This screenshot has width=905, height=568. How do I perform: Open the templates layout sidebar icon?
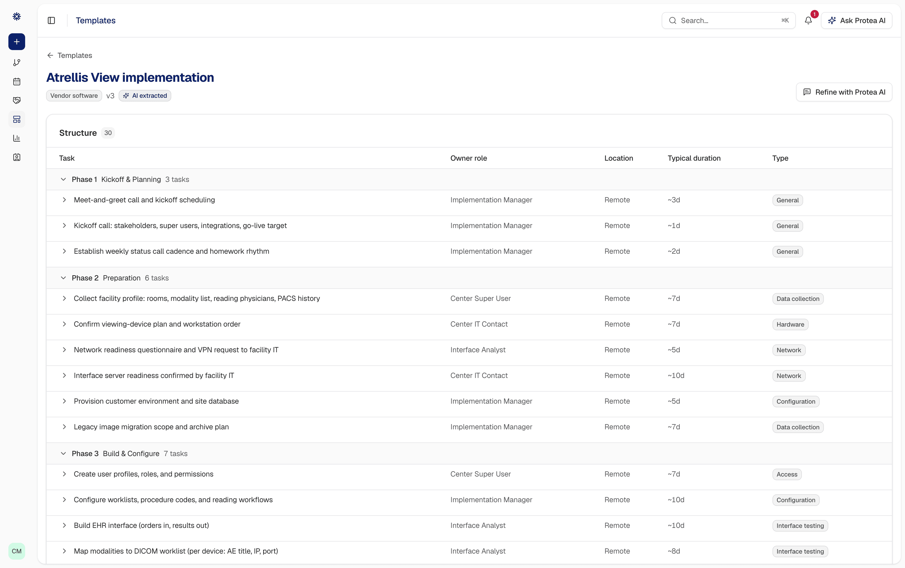click(16, 120)
